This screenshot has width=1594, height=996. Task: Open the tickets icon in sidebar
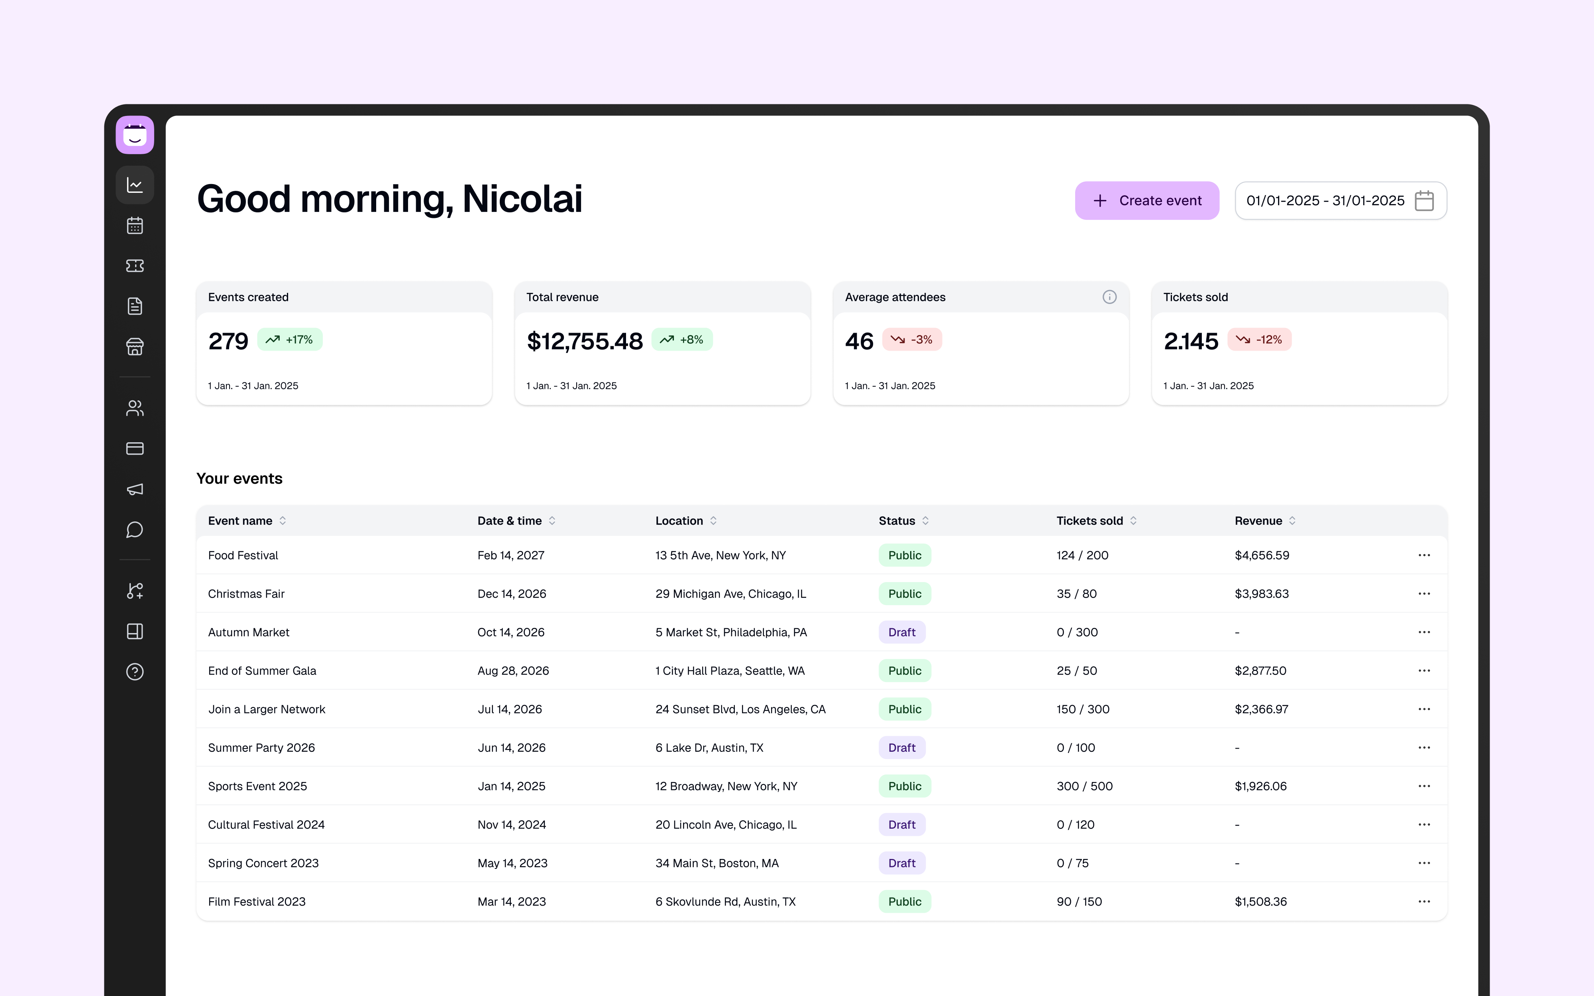135,265
